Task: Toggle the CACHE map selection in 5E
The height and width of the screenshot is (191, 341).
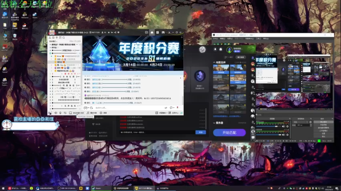Action: pyautogui.click(x=221, y=79)
